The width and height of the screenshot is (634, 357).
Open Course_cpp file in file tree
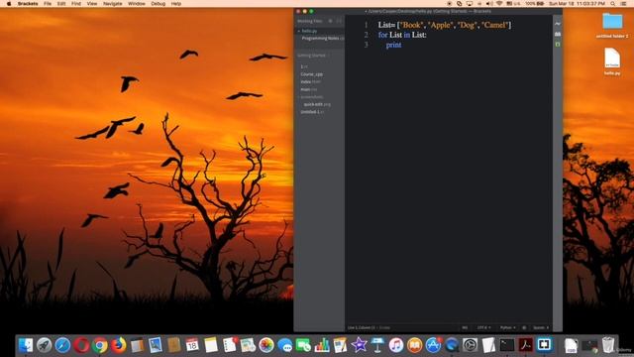point(311,74)
